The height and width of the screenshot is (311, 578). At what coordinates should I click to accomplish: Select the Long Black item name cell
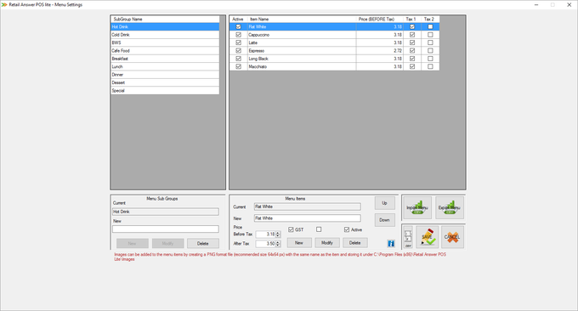tap(302, 59)
